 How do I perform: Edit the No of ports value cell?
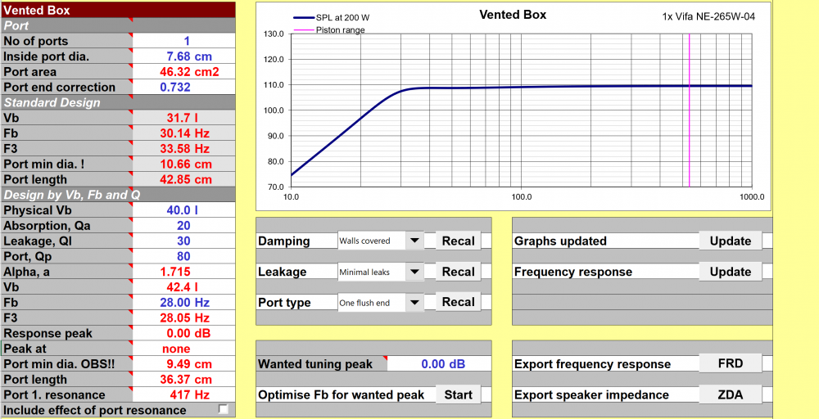coord(186,41)
